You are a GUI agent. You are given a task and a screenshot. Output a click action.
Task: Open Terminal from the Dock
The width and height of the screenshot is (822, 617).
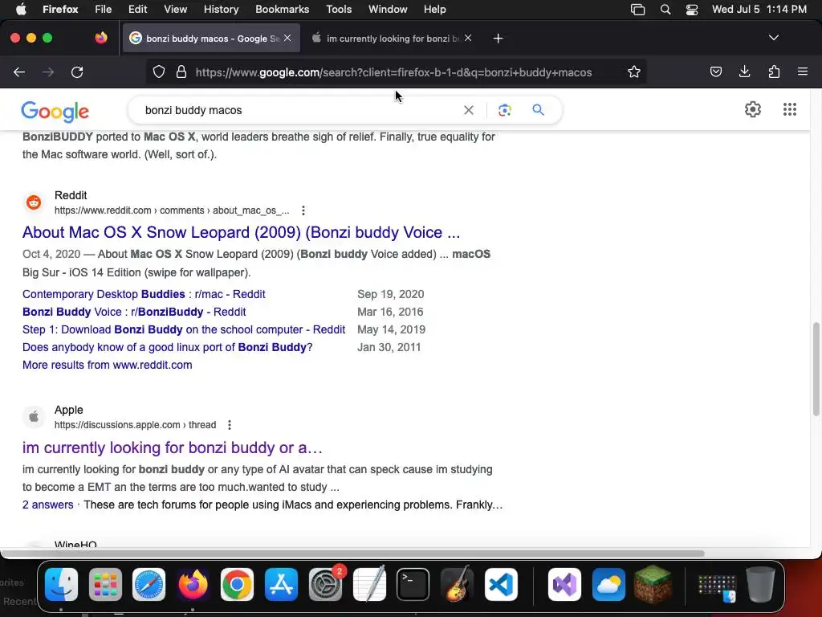coord(413,585)
